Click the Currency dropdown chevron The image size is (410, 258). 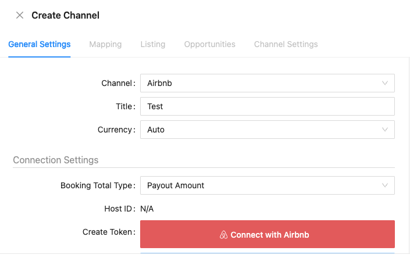(x=384, y=130)
